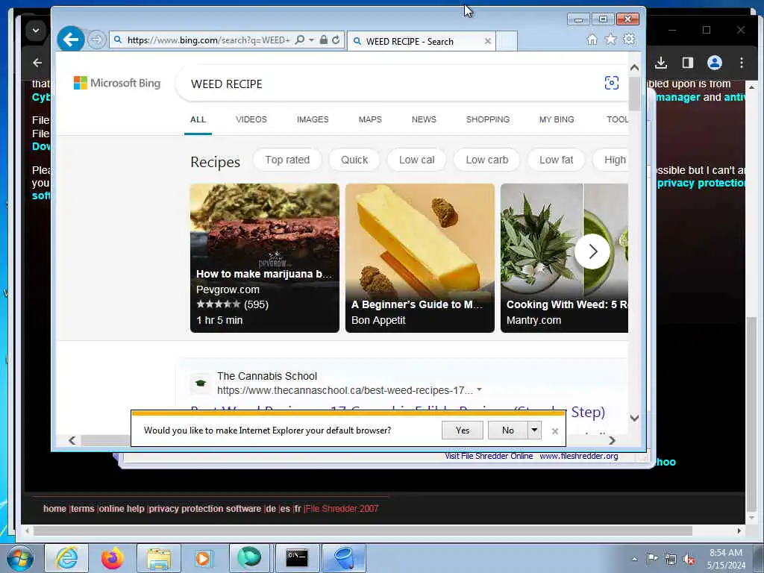Open Pevgrow marijuana brownie recipe card

coord(265,257)
